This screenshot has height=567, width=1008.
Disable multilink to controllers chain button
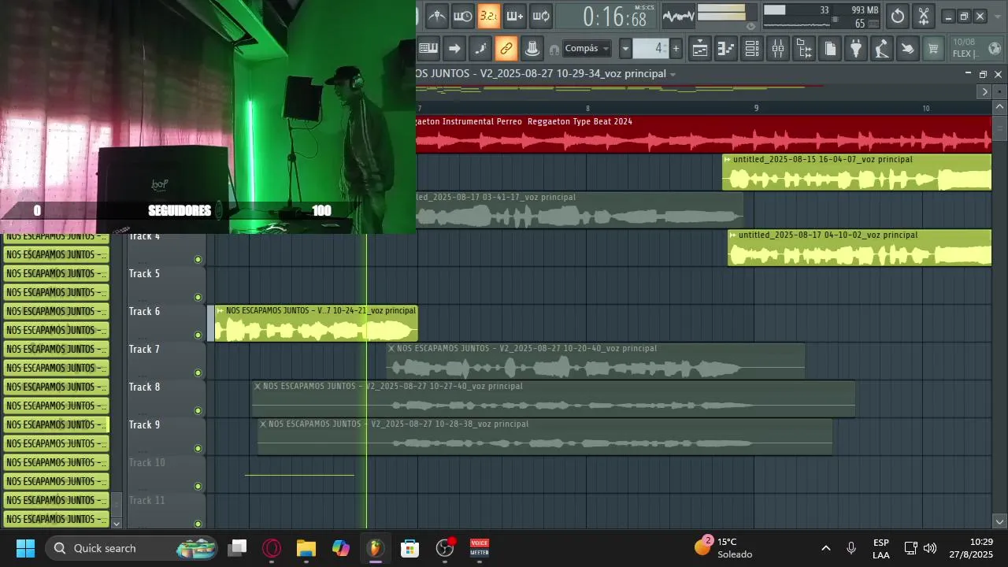click(x=506, y=49)
